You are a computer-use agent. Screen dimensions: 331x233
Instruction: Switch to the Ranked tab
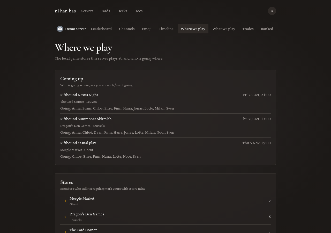(x=267, y=29)
